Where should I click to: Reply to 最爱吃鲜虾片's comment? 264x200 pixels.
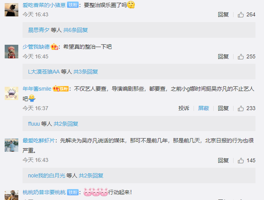point(223,160)
